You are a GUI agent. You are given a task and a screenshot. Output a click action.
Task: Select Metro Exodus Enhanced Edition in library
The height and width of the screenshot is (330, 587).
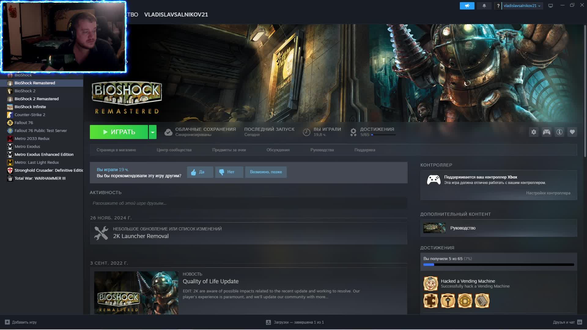44,155
